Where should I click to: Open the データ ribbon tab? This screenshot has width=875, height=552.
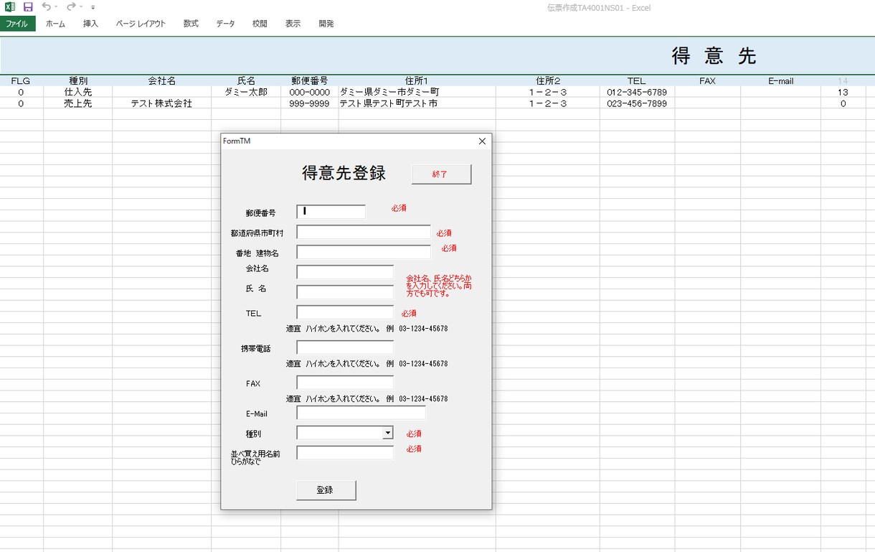click(225, 24)
